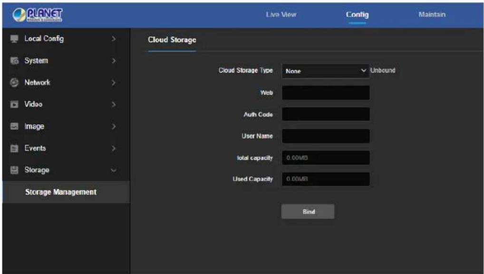The height and width of the screenshot is (274, 484).
Task: Click the Auth Code label
Action: point(258,115)
